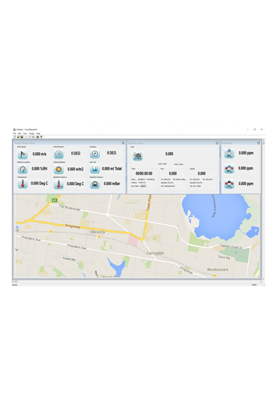Image resolution: width=280 pixels, height=419 pixels.
Task: Click the Dust cloud icon
Action: coord(138,156)
